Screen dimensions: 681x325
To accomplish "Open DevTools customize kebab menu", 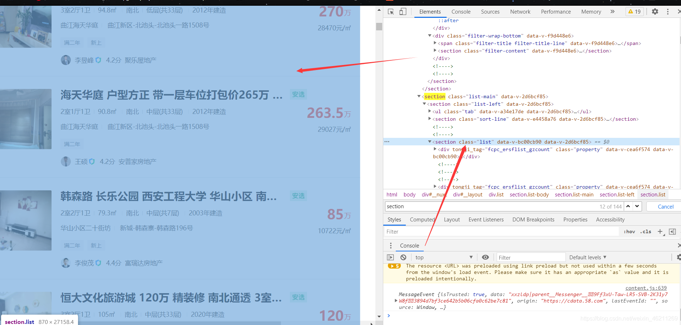I will 667,12.
